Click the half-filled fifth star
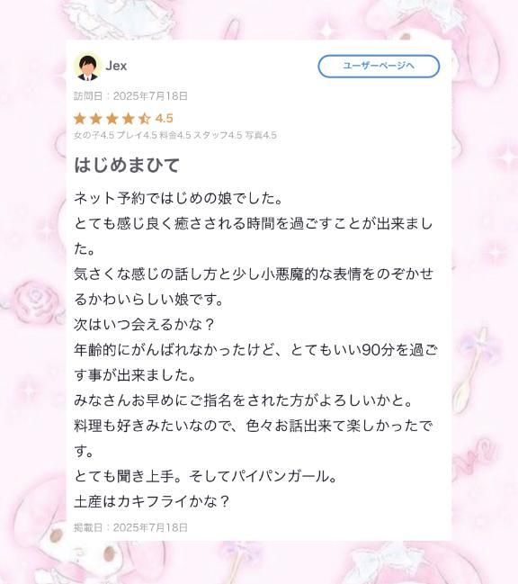This screenshot has height=584, width=518. pyautogui.click(x=144, y=119)
